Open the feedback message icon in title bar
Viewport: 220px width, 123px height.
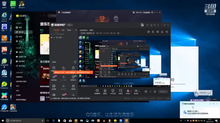[147, 25]
